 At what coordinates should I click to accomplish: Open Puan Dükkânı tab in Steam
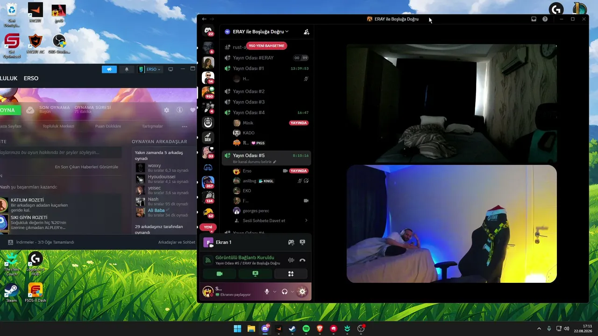108,126
